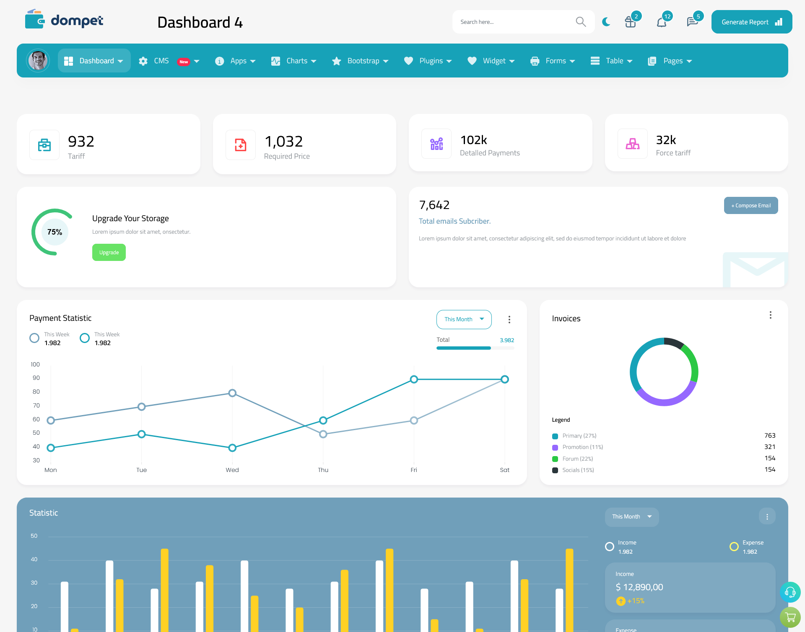
Task: Click the Compose Email button
Action: coord(751,205)
